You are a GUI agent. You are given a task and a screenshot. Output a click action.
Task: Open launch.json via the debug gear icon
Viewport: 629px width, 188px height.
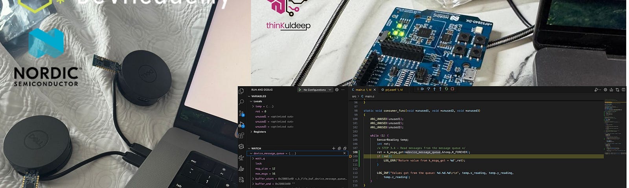337,90
